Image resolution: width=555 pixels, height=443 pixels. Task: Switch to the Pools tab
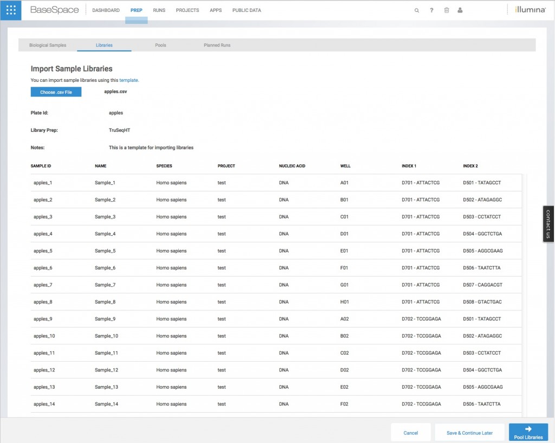pos(160,45)
